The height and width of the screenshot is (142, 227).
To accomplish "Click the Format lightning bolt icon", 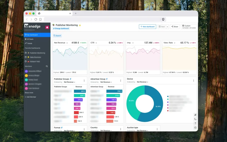I will tap(62, 128).
